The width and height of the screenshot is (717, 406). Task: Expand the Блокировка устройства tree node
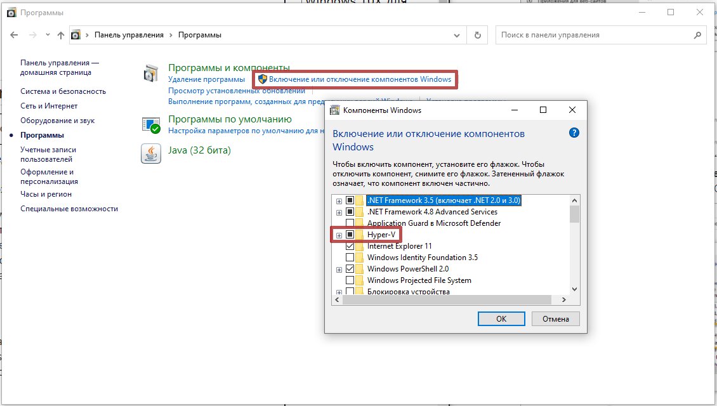(x=339, y=292)
